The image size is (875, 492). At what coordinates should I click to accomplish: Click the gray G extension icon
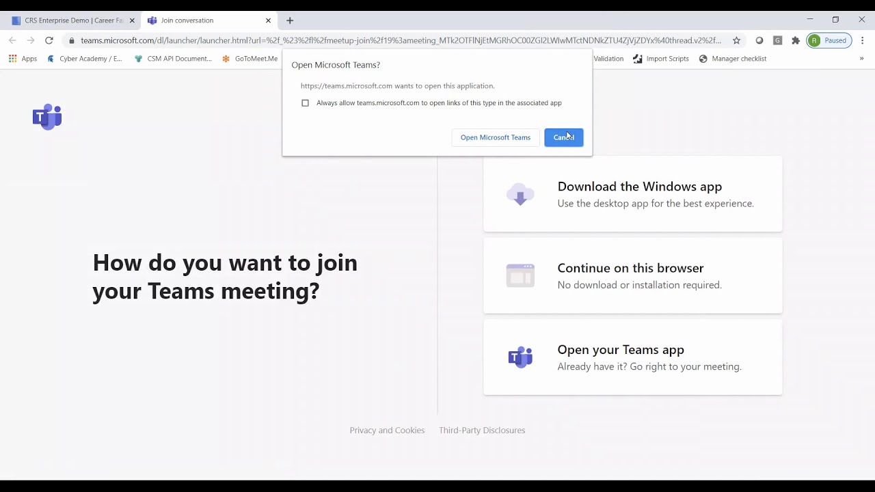coord(777,40)
